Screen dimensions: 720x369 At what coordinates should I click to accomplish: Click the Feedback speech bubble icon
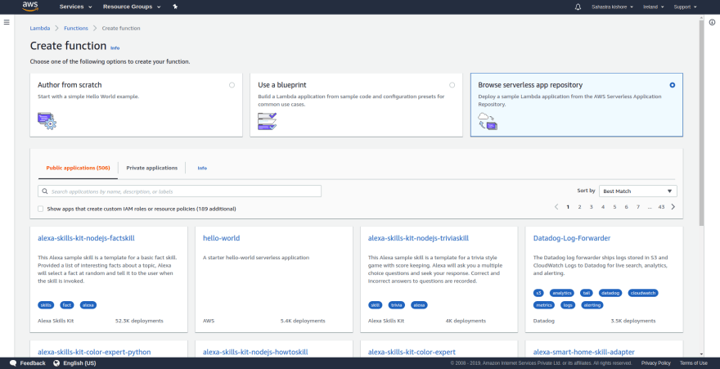(x=13, y=363)
